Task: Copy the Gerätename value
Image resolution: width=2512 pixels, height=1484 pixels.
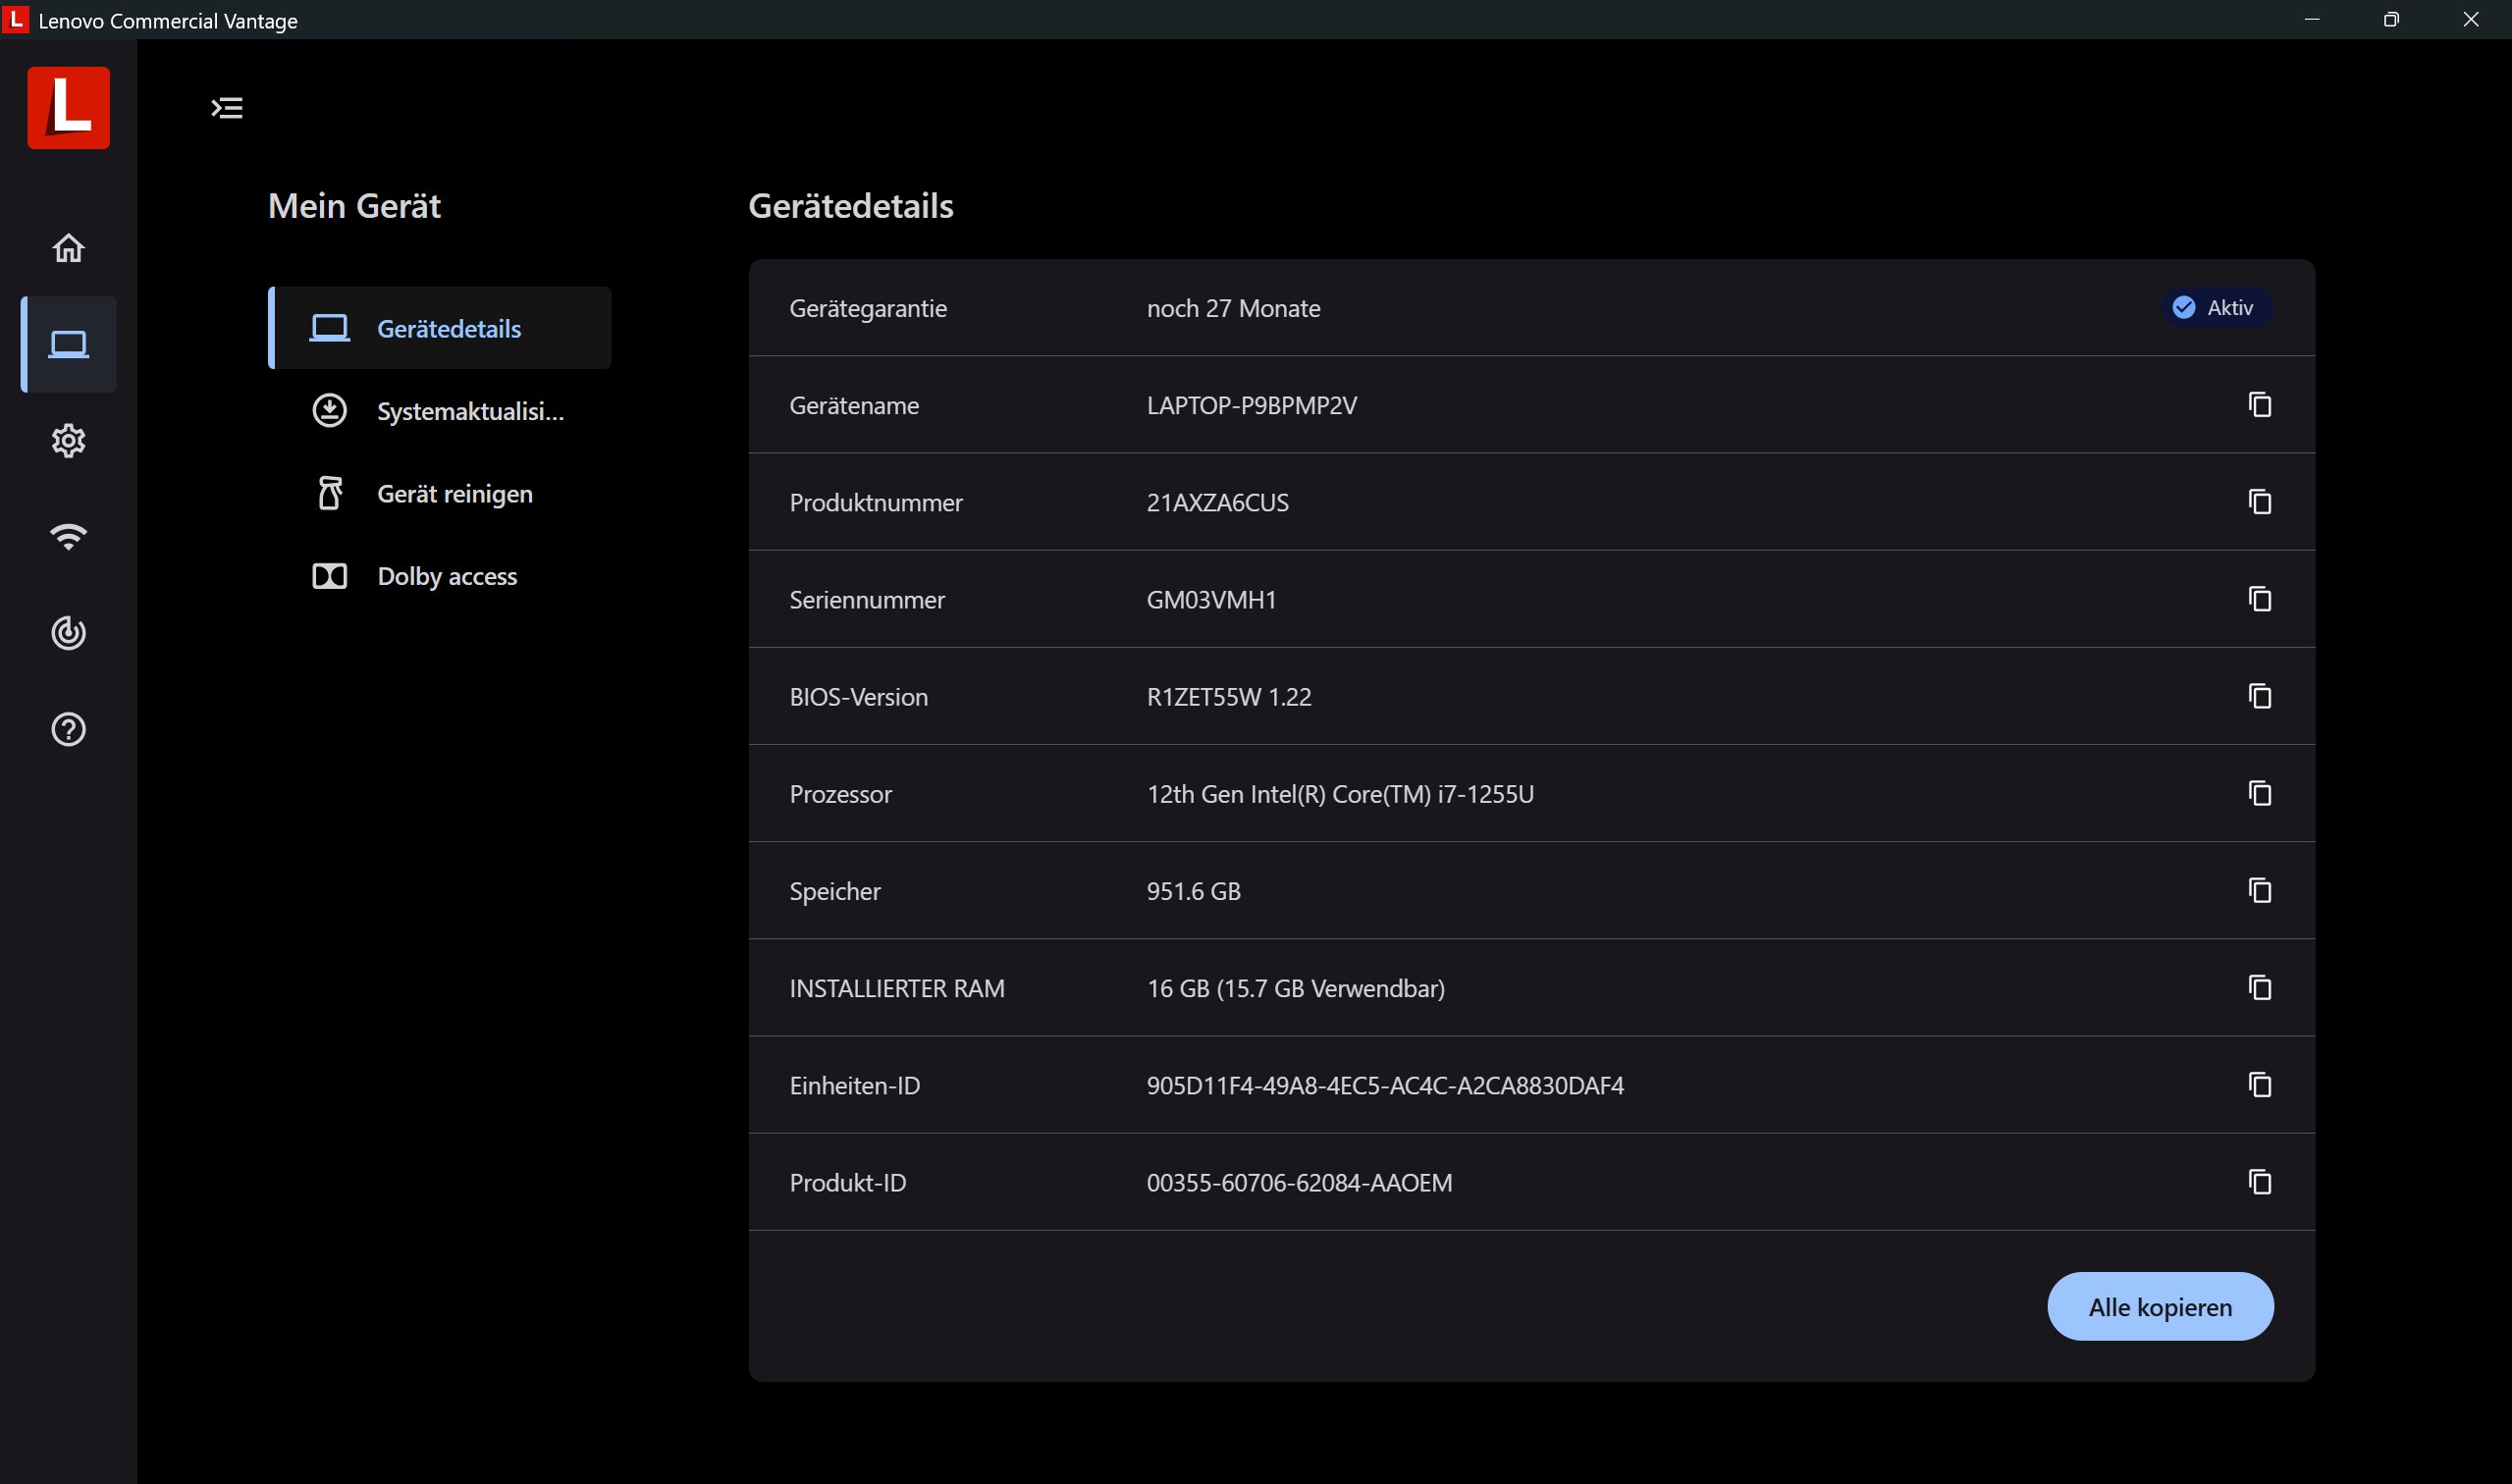Action: click(x=2259, y=404)
